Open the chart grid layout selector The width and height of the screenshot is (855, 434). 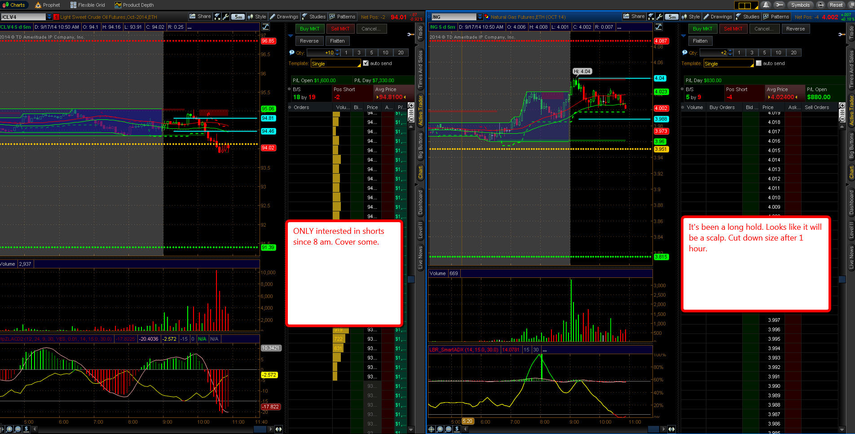coord(746,5)
